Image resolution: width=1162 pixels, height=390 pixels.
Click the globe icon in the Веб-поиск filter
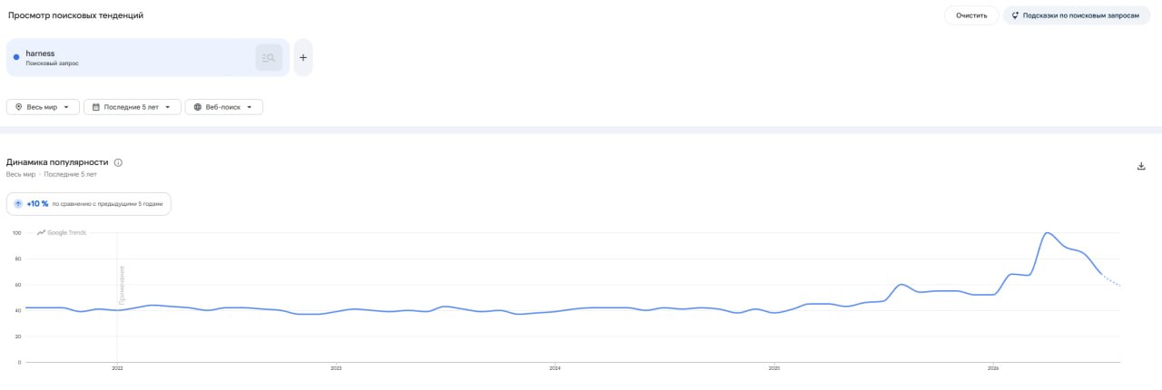[198, 107]
